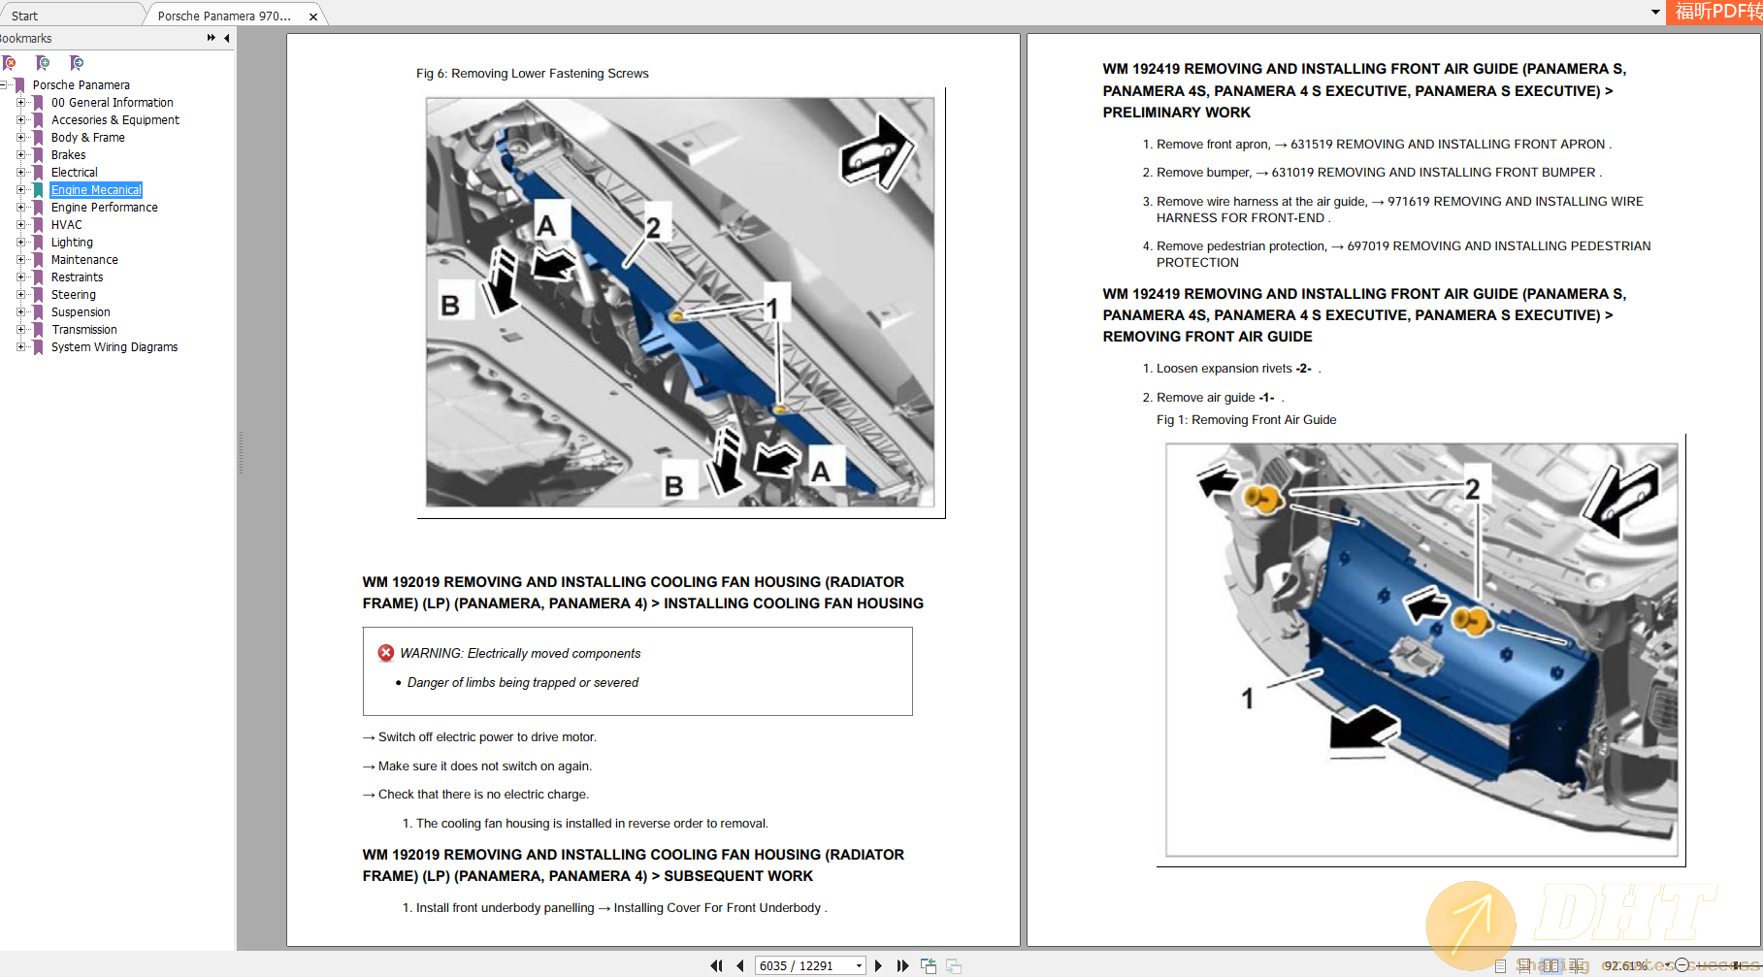Click the orange PDF convert button
1763x977 pixels.
pos(1714,12)
